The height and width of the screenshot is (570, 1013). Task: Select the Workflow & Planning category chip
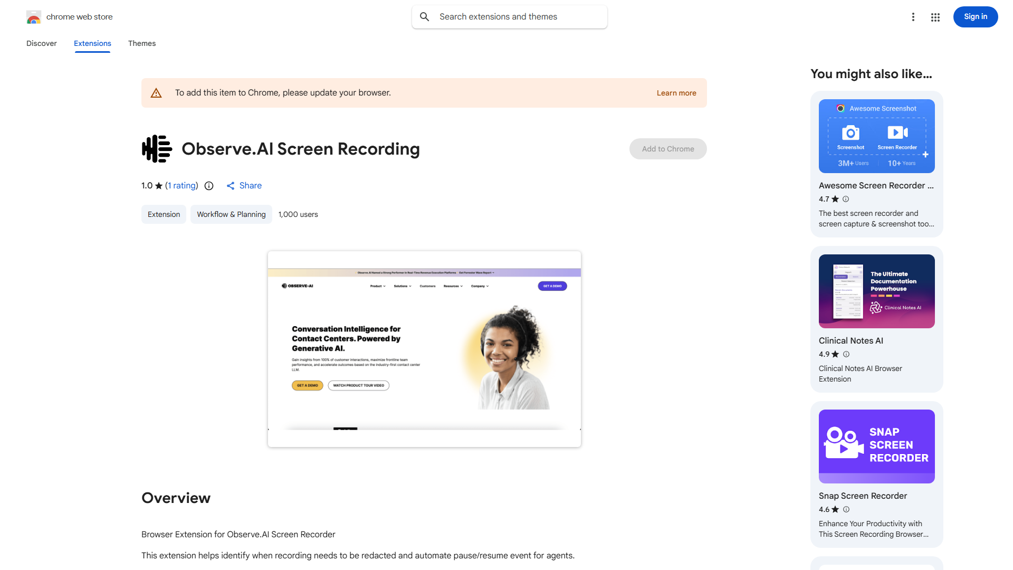pos(231,214)
